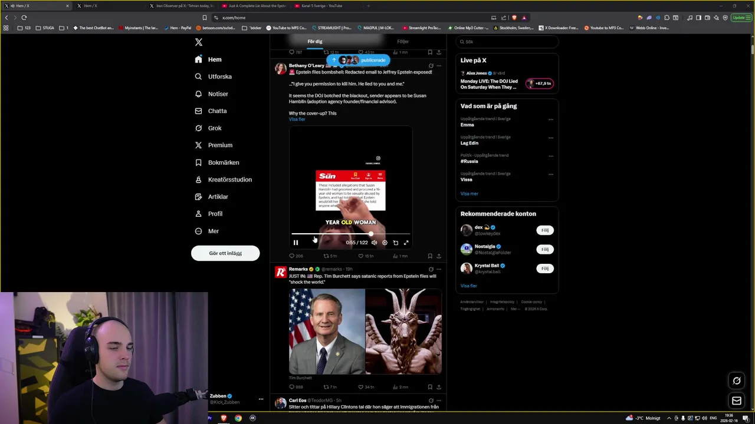Open the #Russia trending topic
This screenshot has height=424, width=755.
(470, 161)
